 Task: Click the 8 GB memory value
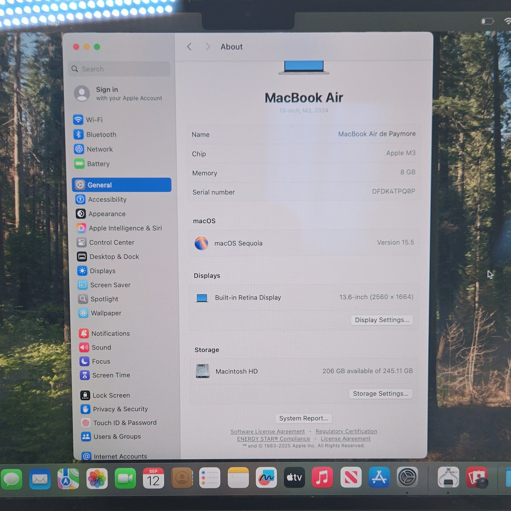tap(408, 172)
